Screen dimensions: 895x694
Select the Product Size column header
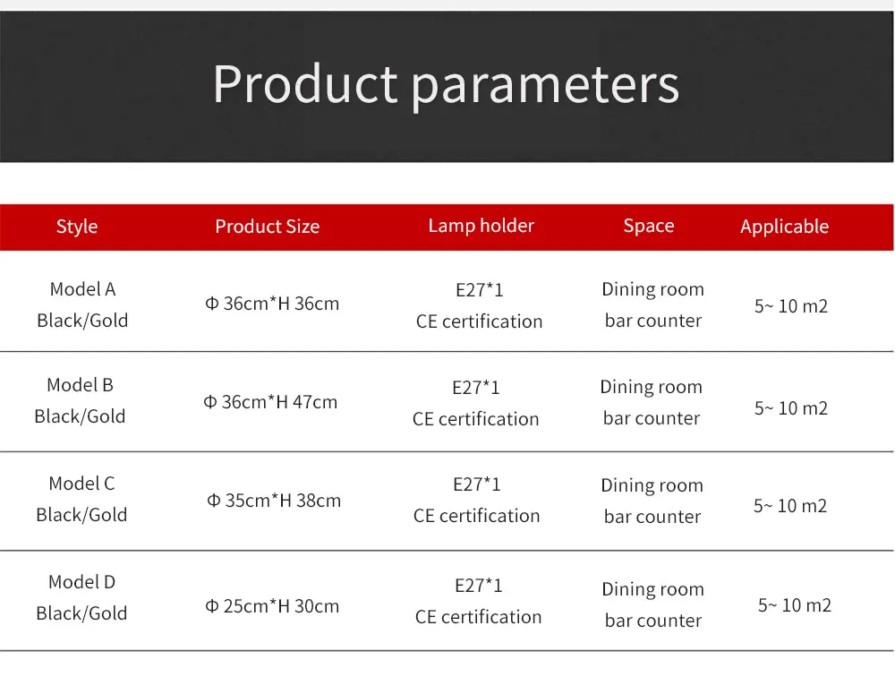point(267,227)
